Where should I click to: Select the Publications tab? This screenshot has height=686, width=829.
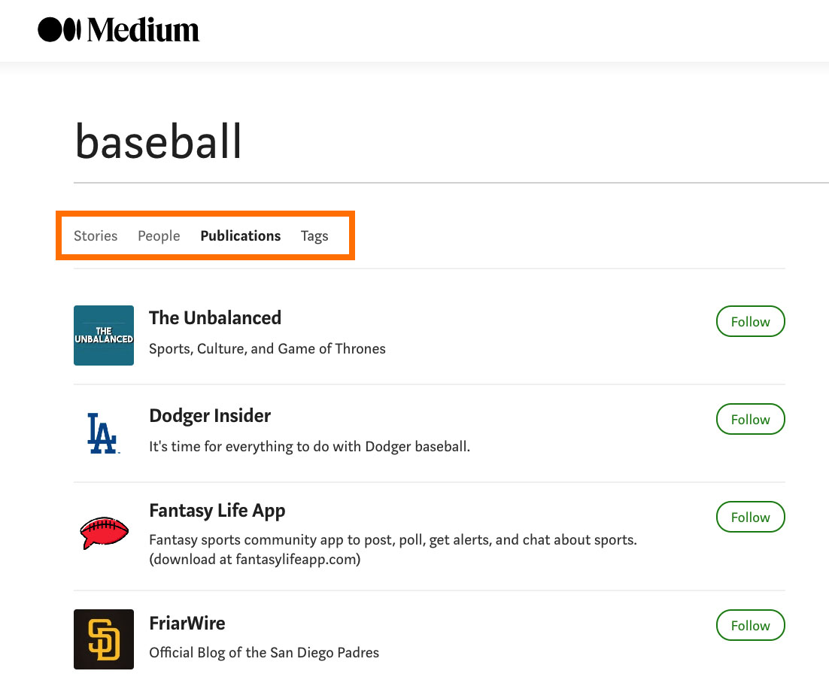click(x=240, y=235)
